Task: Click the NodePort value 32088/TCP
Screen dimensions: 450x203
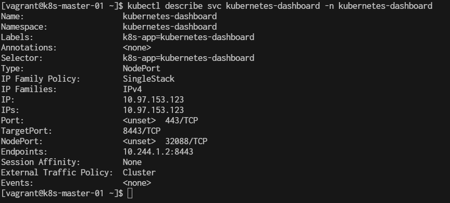Action: pyautogui.click(x=186, y=142)
